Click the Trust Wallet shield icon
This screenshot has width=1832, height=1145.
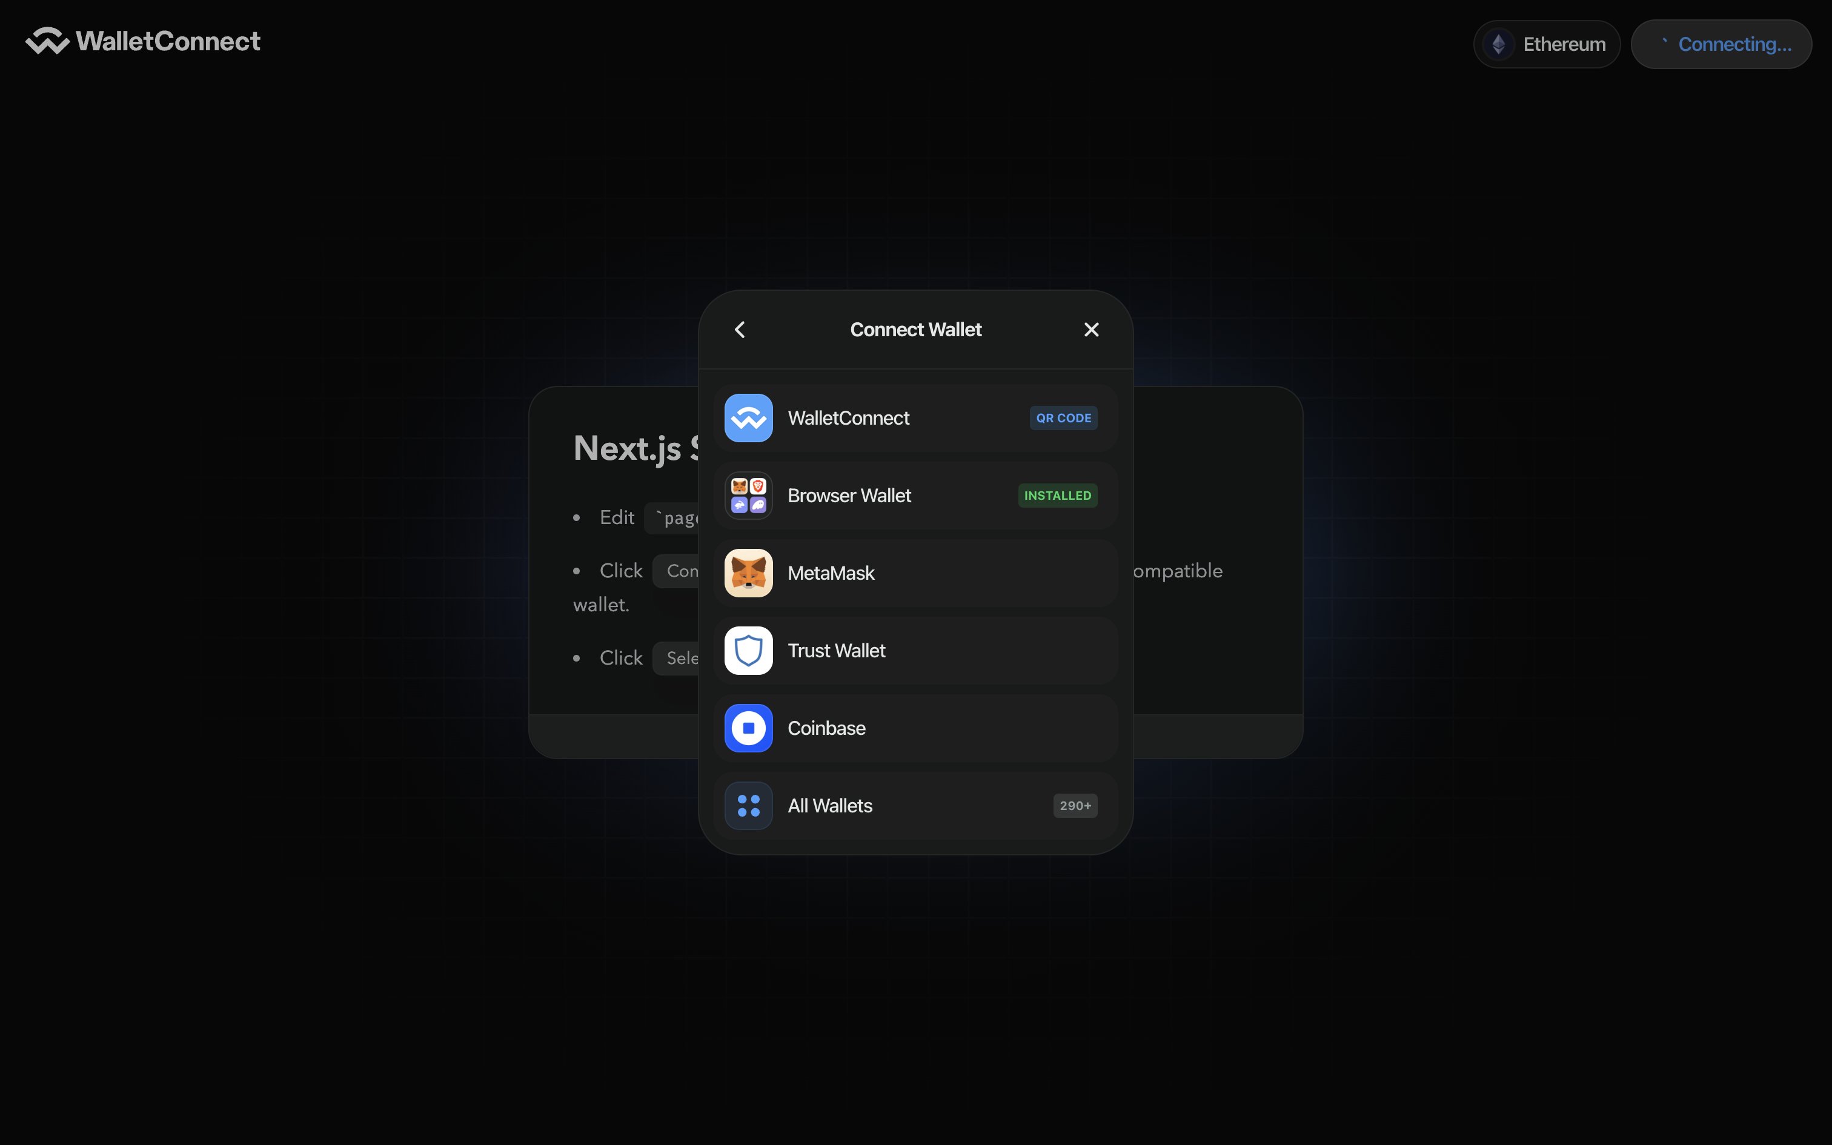pos(748,649)
